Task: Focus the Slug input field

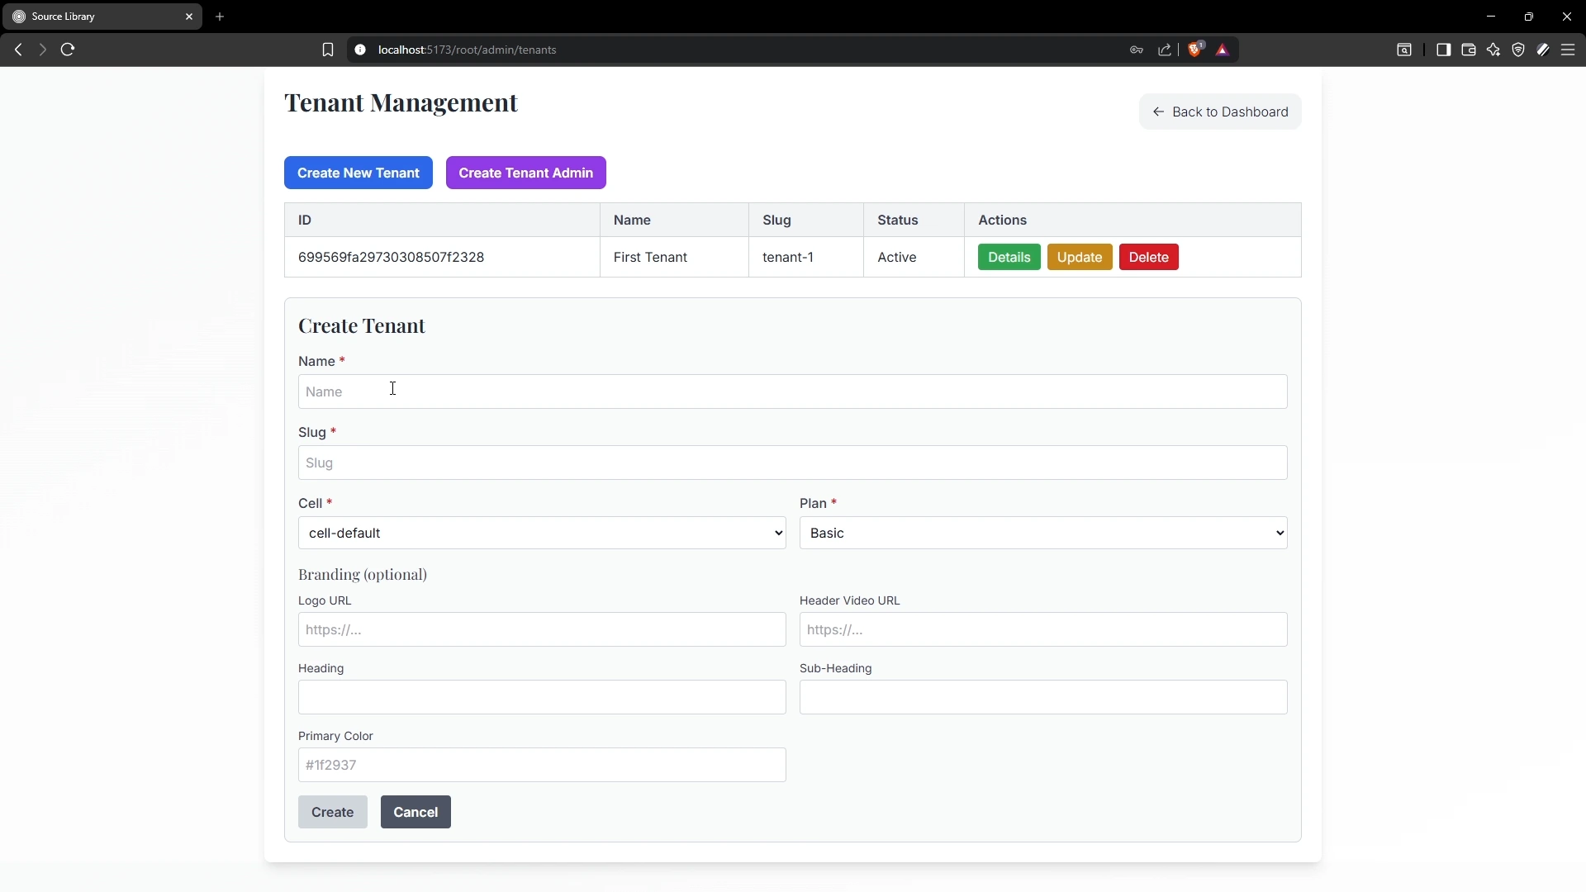Action: [791, 463]
